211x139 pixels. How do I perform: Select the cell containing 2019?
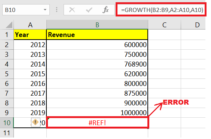30,112
